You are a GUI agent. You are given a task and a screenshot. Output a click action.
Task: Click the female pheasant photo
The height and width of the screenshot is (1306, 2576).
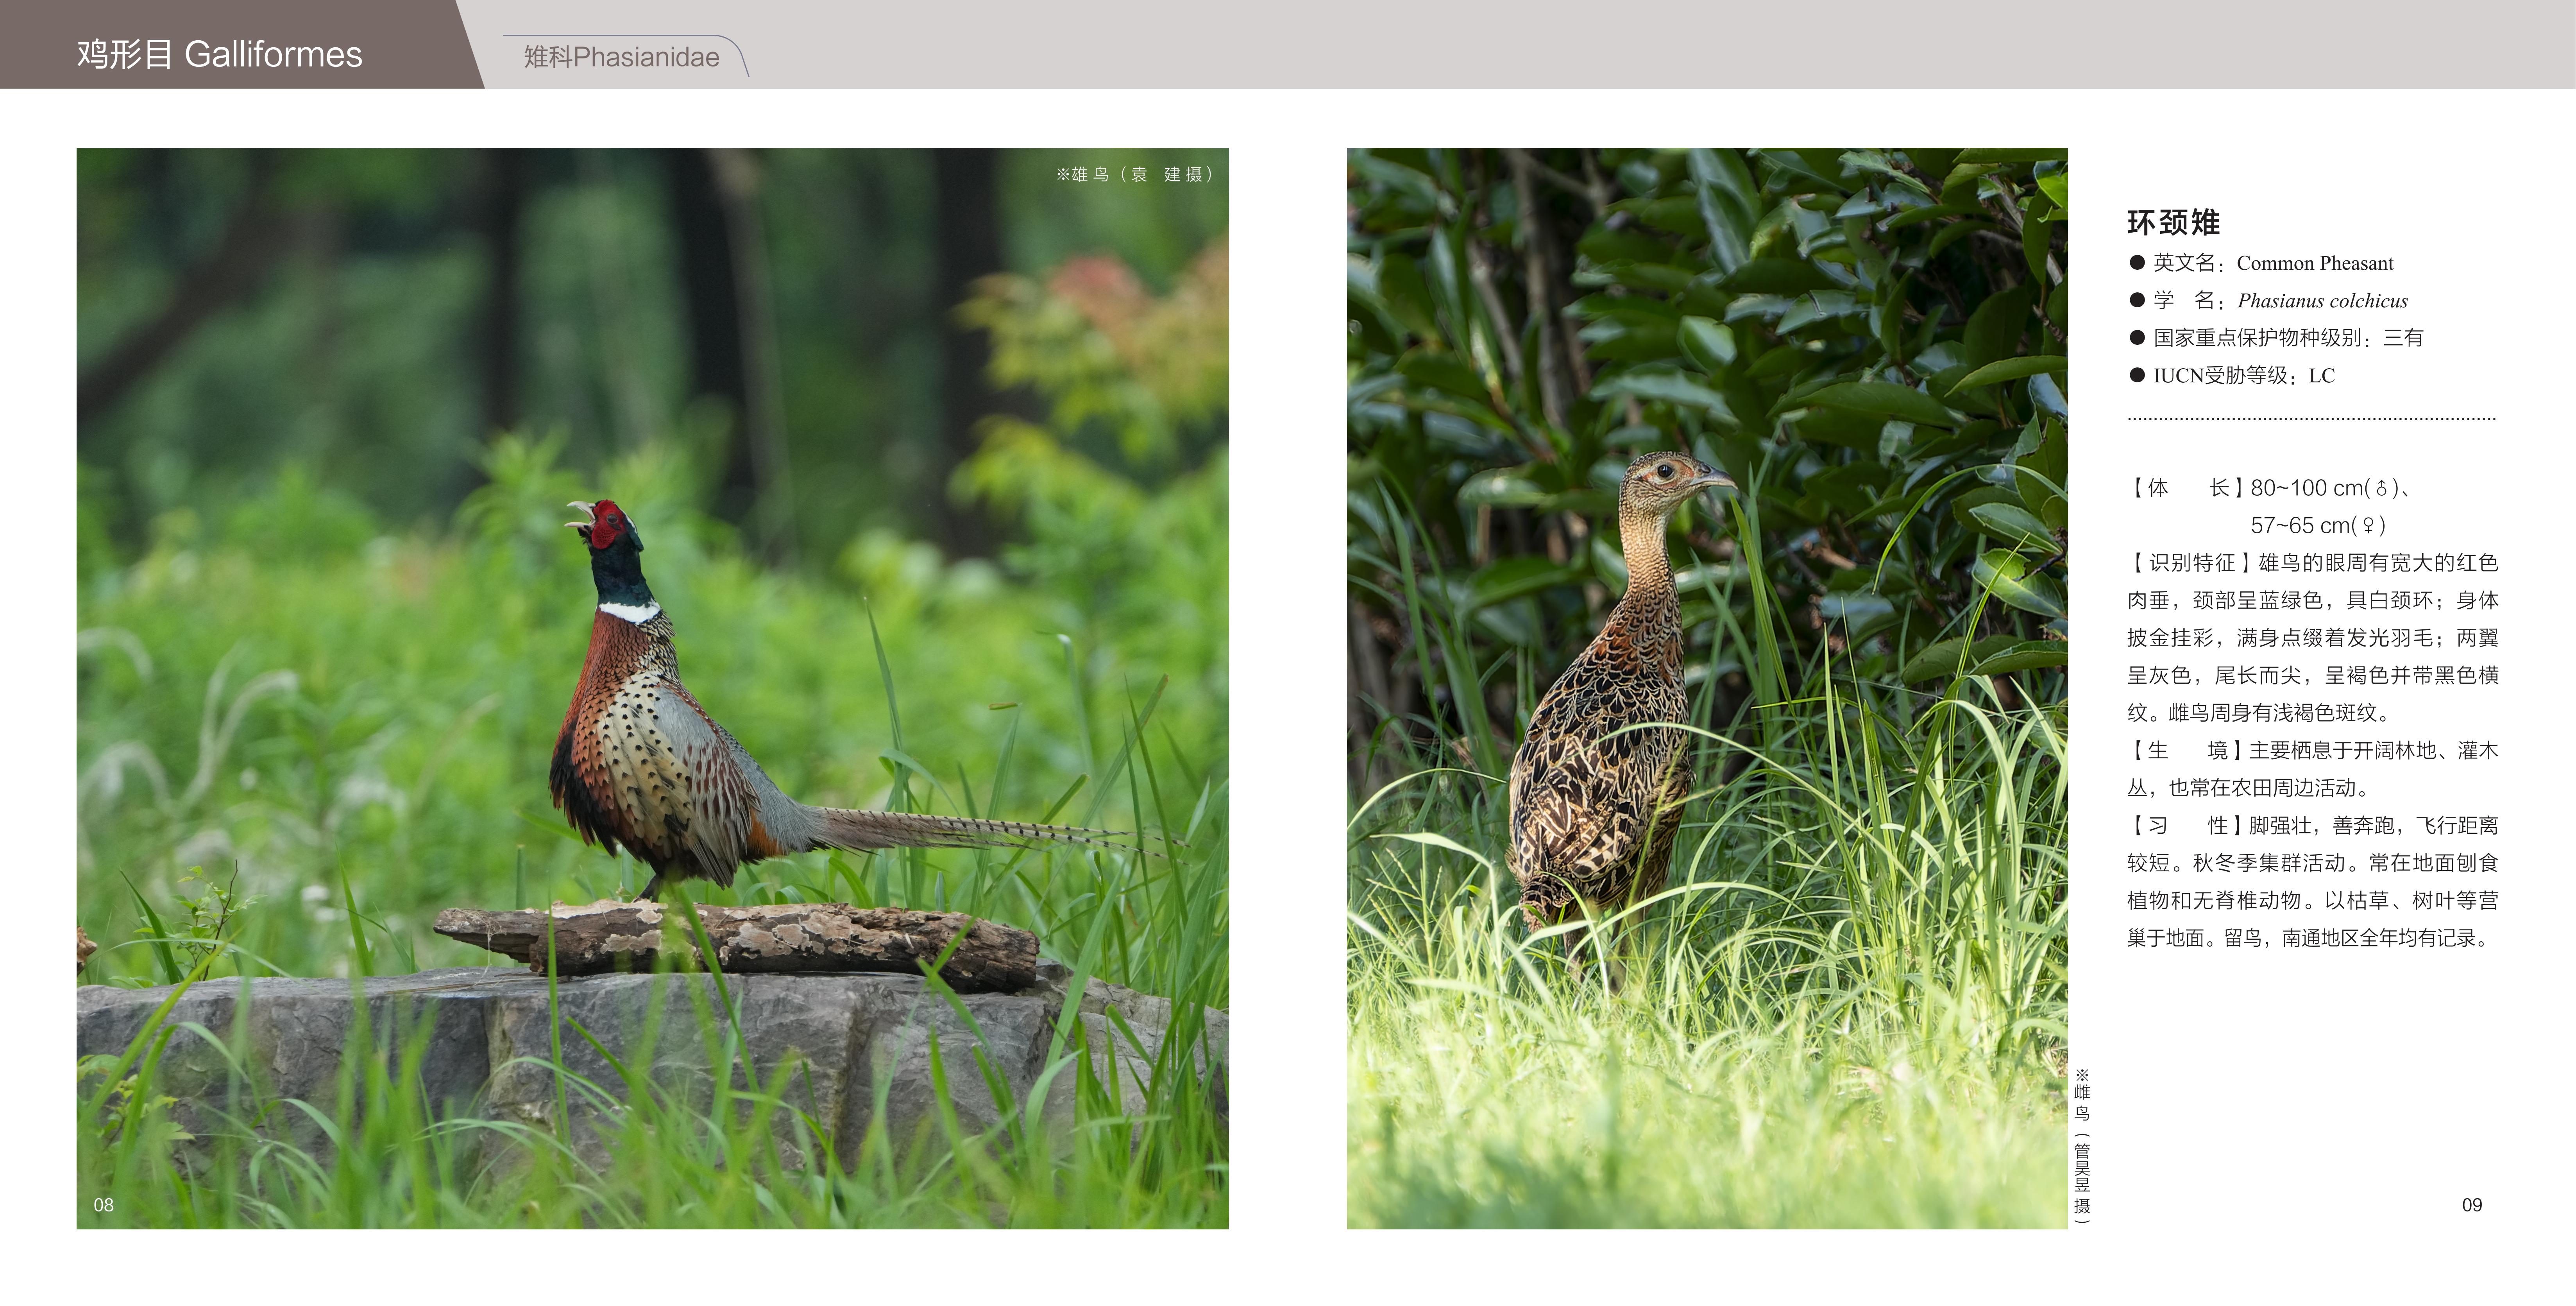tap(1706, 688)
